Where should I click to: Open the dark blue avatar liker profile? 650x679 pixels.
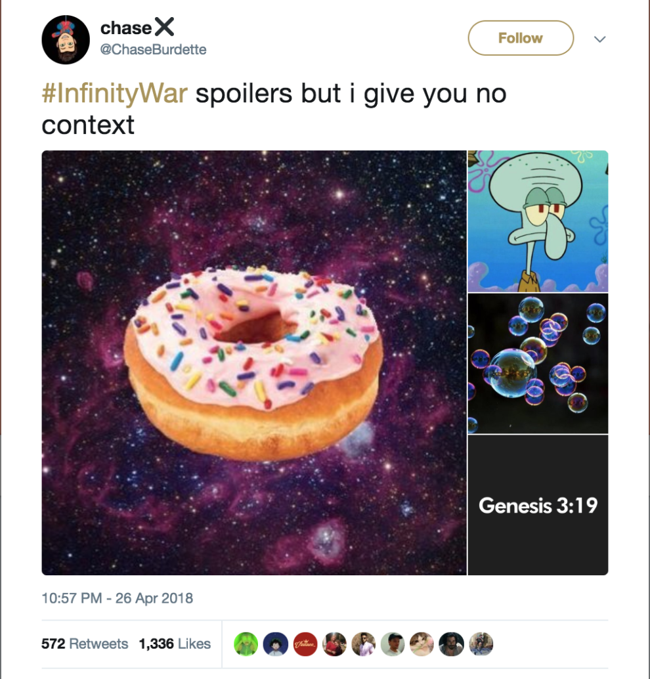[x=275, y=644]
